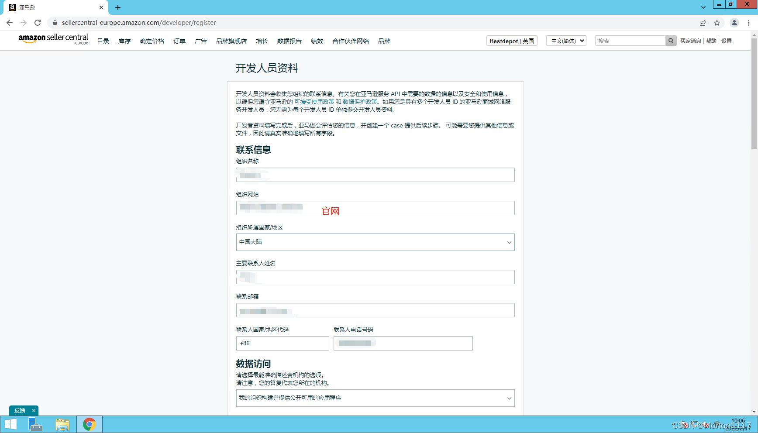Click the tab search chevron
Viewport: 758px width, 433px height.
click(703, 7)
